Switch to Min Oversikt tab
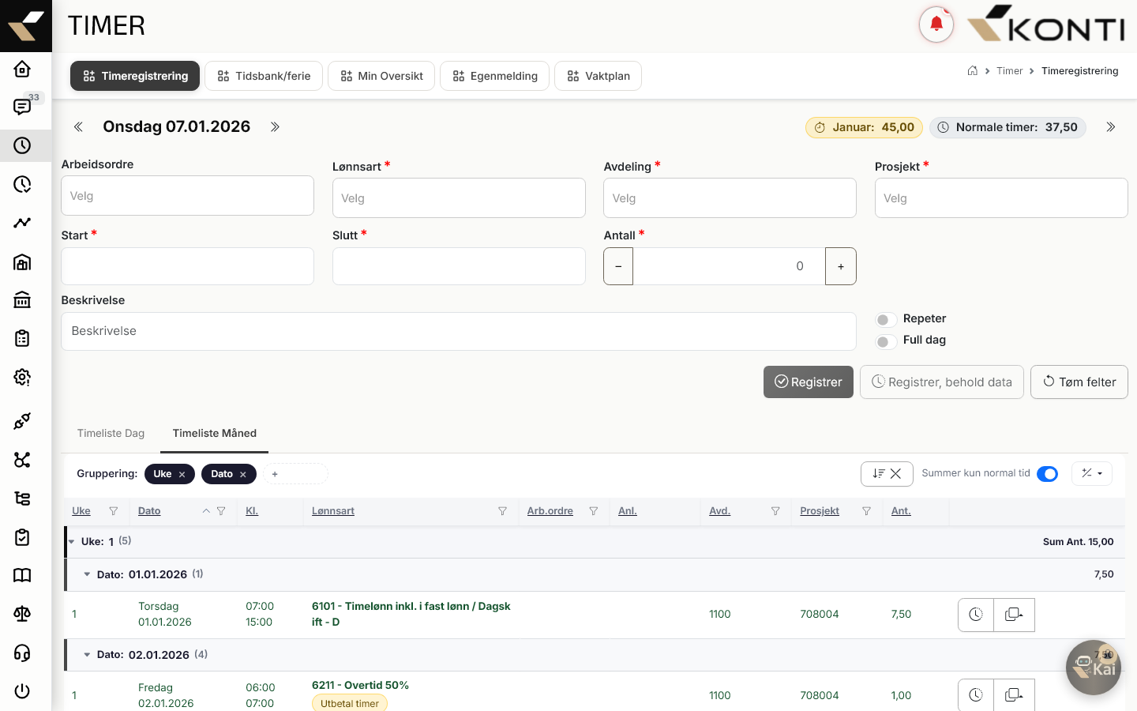This screenshot has height=711, width=1137. [x=381, y=76]
